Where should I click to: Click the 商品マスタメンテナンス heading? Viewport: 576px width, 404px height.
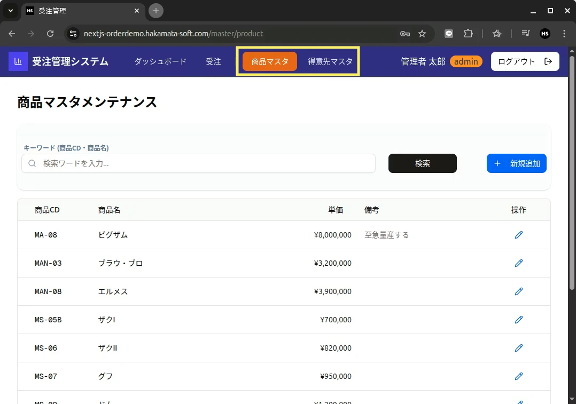point(87,102)
